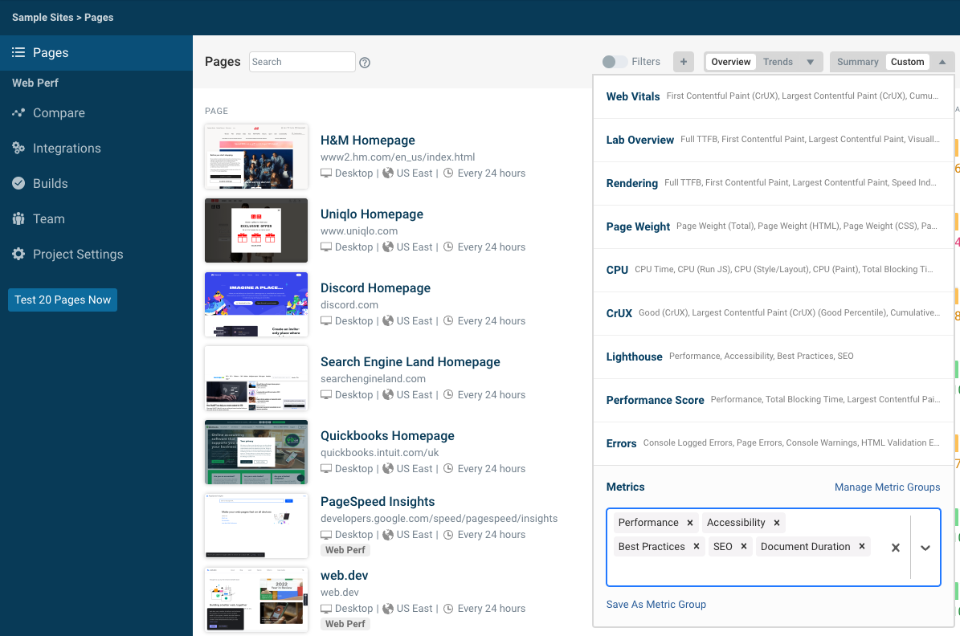Image resolution: width=960 pixels, height=636 pixels.
Task: Remove the Performance metric chip
Action: click(690, 523)
